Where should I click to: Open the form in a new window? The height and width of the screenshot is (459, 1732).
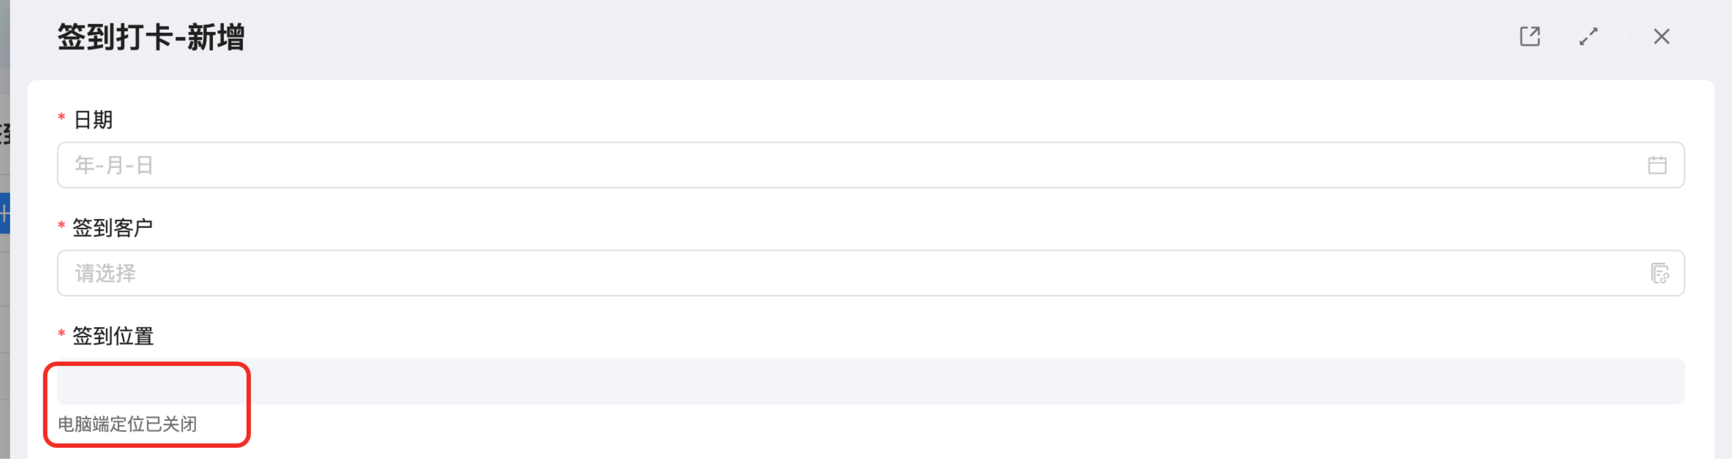click(x=1530, y=36)
